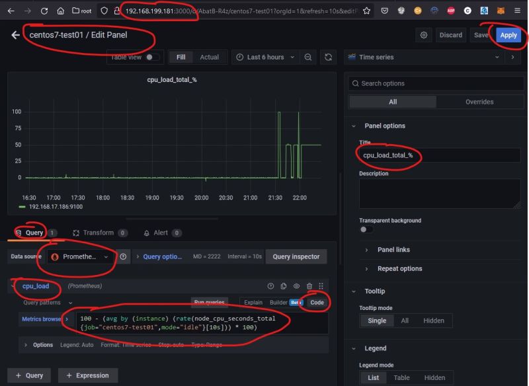This screenshot has width=529, height=386.
Task: Open the Last 6 hours time picker
Action: pyautogui.click(x=265, y=58)
